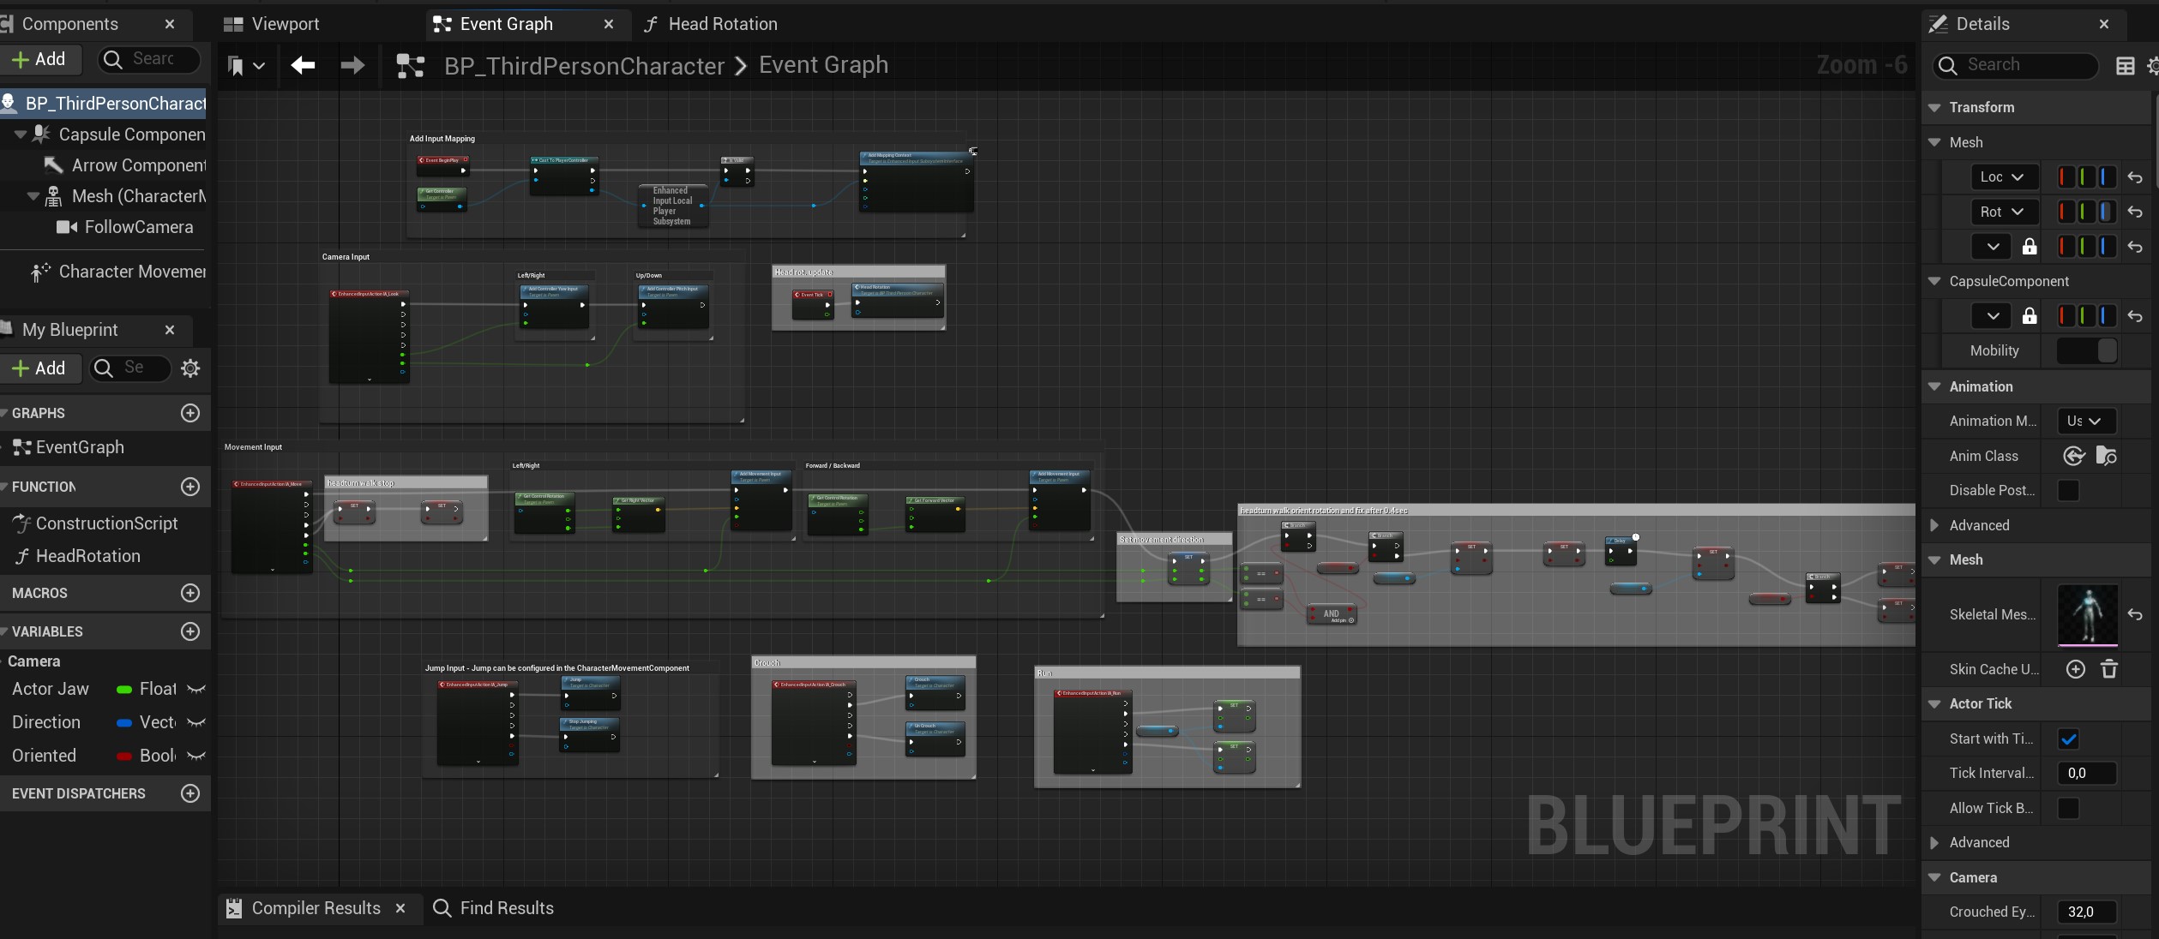Browse to the Anim Class asset in the content browser
2159x939 pixels.
click(x=2106, y=456)
